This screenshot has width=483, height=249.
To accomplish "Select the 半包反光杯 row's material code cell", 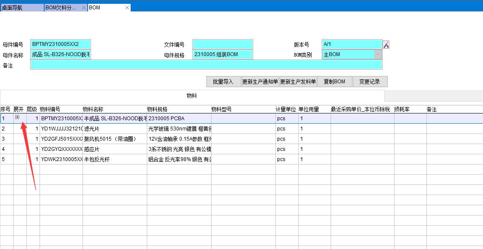I will coord(61,159).
